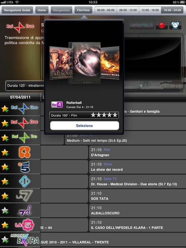Toggle favorite star for LA7

click(5, 196)
